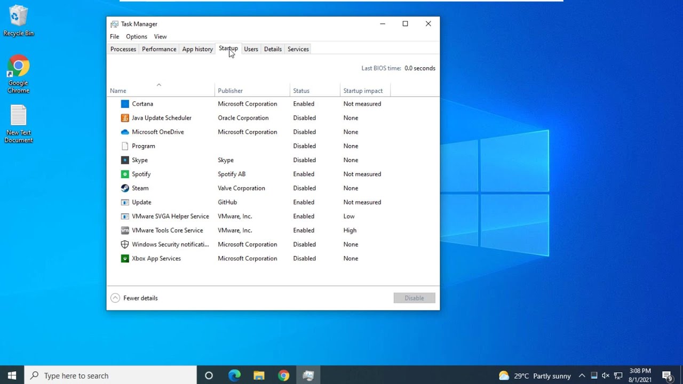
Task: Open the notification center icon
Action: (x=666, y=375)
